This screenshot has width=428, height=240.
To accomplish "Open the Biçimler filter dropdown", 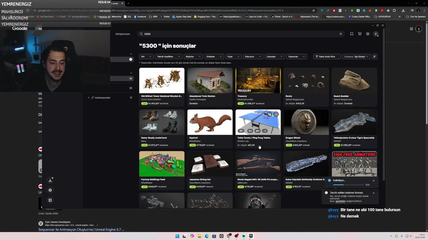I will coord(193,56).
